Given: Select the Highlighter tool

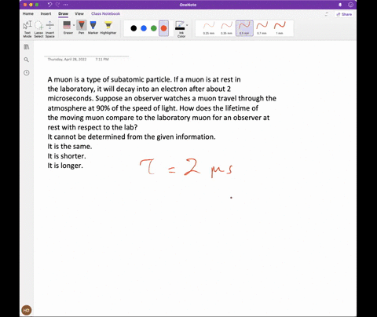Looking at the screenshot, I should coord(108,27).
